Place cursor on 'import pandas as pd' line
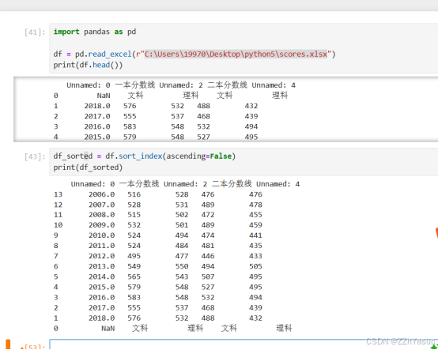Viewport: 438px width, 350px height. coord(95,32)
